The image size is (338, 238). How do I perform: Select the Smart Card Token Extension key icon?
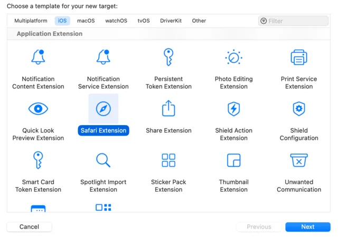click(x=38, y=160)
